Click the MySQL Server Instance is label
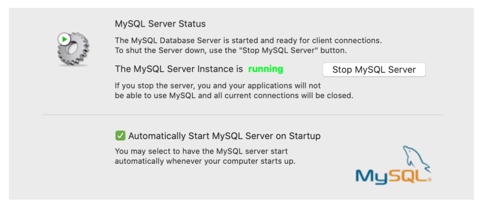The width and height of the screenshot is (479, 204). tap(179, 69)
